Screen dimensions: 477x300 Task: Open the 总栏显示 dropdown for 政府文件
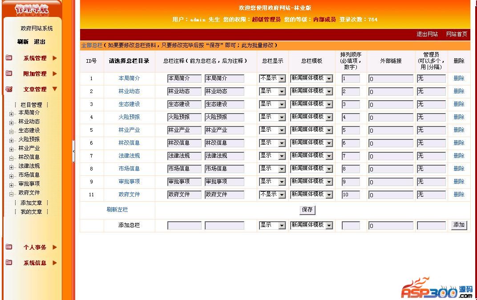(272, 195)
